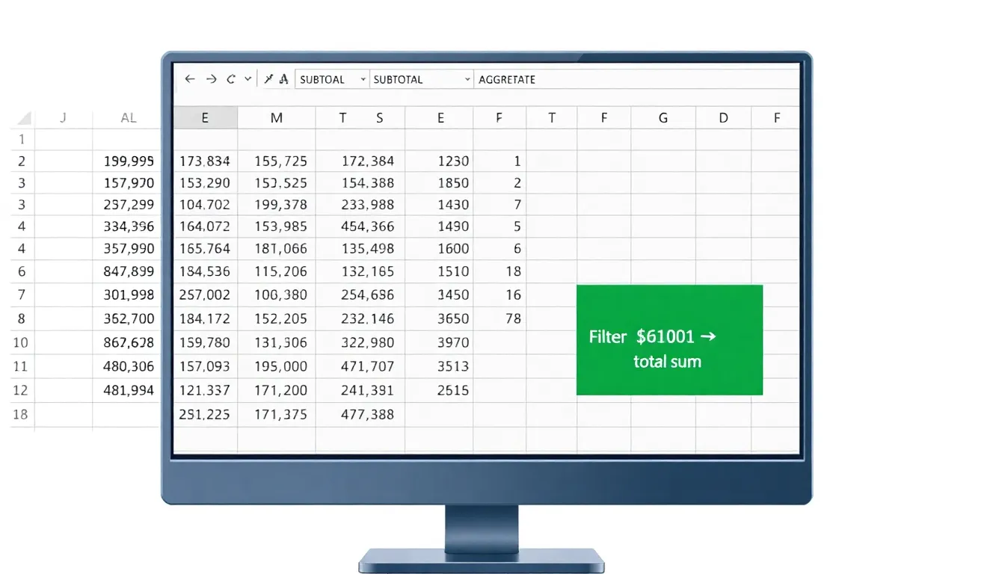1005x574 pixels.
Task: Select the font letter A icon
Action: coord(284,79)
